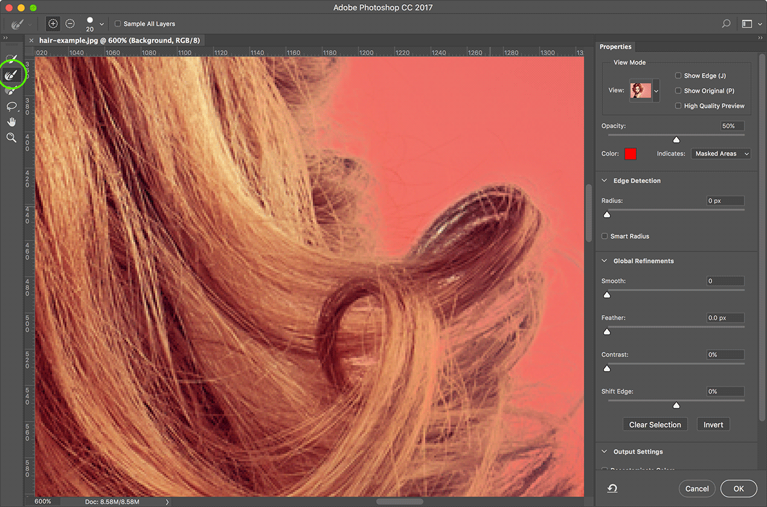Click the Invert button

713,424
